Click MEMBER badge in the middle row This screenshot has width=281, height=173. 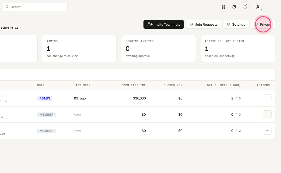click(x=46, y=115)
